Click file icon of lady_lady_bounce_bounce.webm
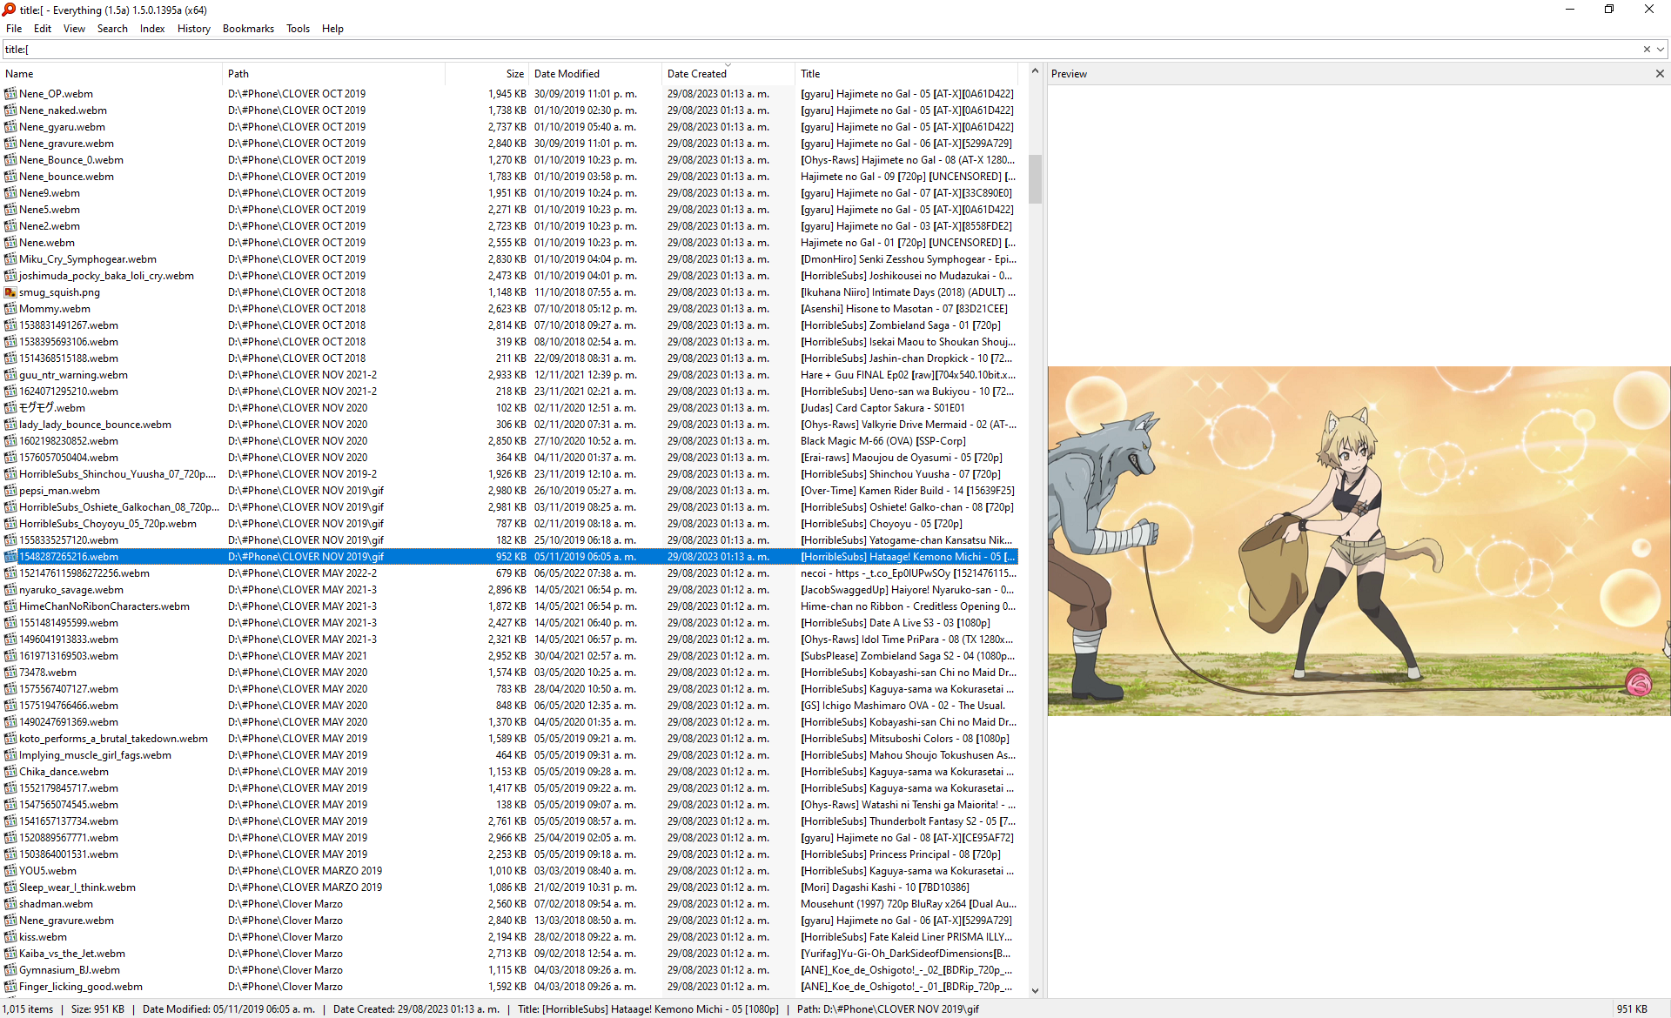Viewport: 1671px width, 1018px height. pyautogui.click(x=10, y=425)
